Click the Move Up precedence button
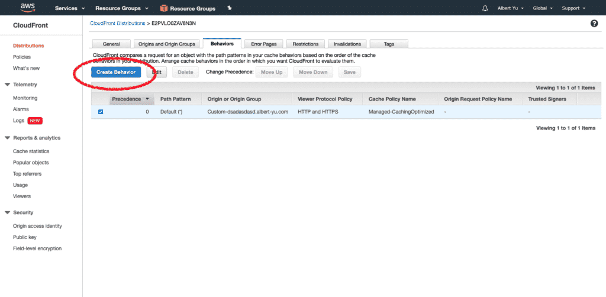Screen dimensions: 606x297 coord(271,72)
